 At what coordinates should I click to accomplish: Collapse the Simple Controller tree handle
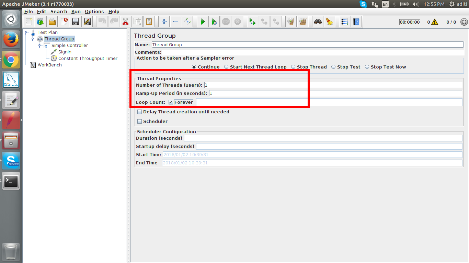tap(40, 46)
